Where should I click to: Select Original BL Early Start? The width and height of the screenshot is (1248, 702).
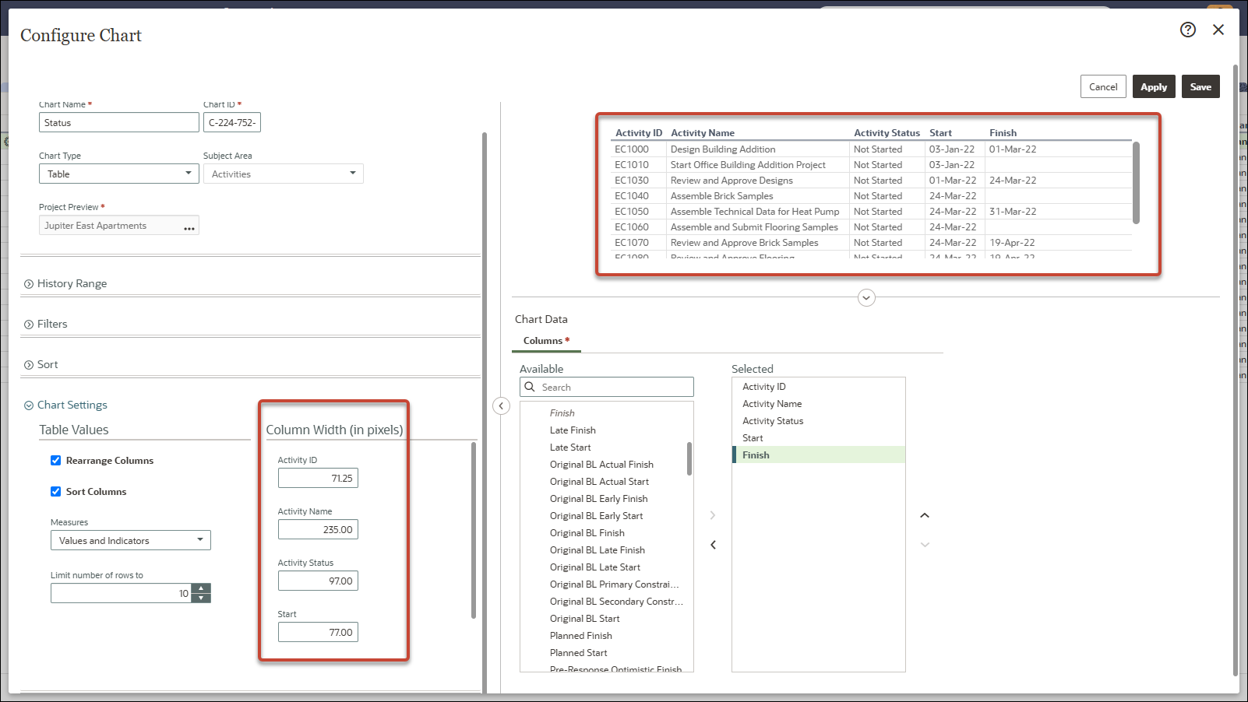(x=596, y=516)
